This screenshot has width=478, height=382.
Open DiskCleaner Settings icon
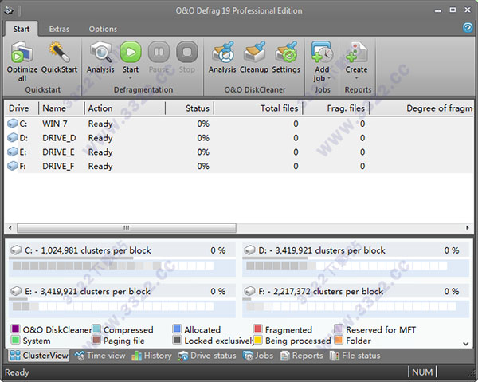pyautogui.click(x=286, y=52)
